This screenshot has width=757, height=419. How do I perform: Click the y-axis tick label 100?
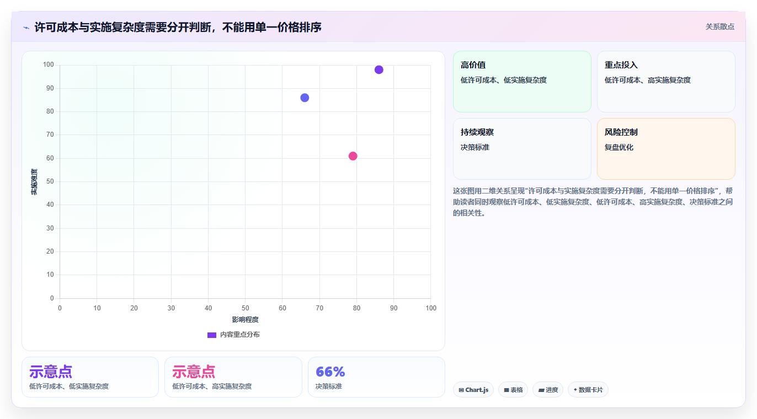[x=49, y=65]
